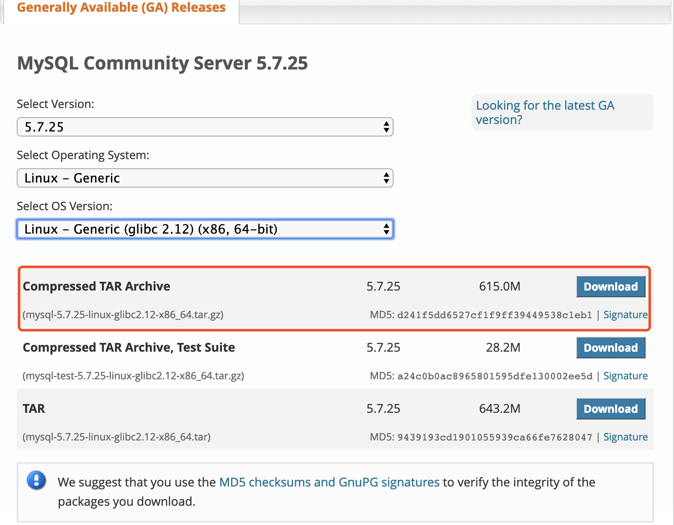The width and height of the screenshot is (674, 525).
Task: Click the MD5 hash 9439193cd1901055939ca66fe7628047
Action: [x=495, y=437]
